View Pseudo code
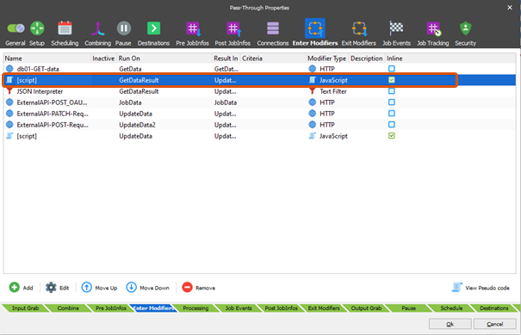The image size is (521, 335). click(x=481, y=288)
